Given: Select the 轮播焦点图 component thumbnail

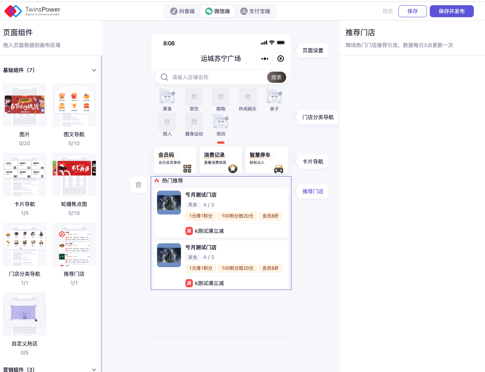Looking at the screenshot, I should [74, 175].
